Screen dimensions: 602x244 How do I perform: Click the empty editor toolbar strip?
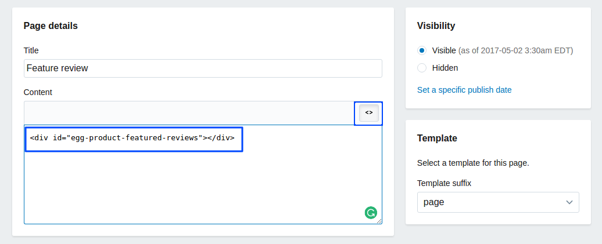click(189, 113)
